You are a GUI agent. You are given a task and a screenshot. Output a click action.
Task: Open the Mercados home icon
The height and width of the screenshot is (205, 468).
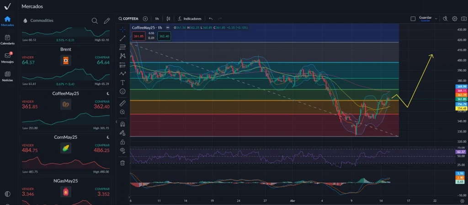[7, 19]
